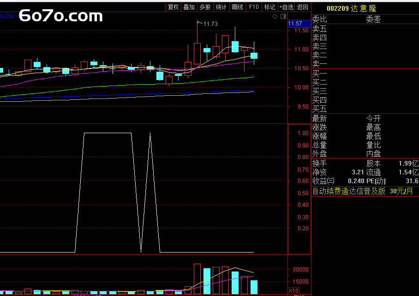
Task: Click the 9.50 price axis label
Action: [303, 107]
